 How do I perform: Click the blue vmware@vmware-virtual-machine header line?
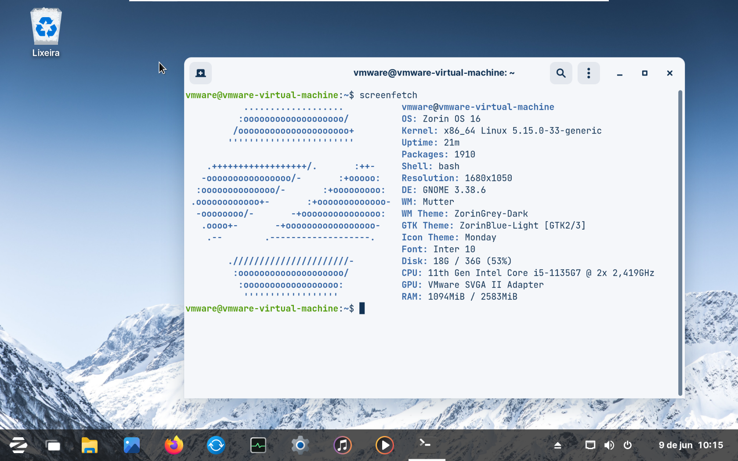478,107
